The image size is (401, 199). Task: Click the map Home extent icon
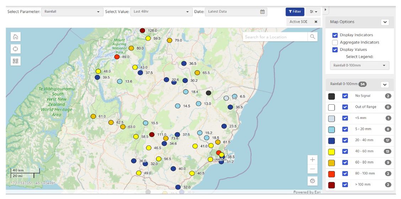click(x=15, y=37)
